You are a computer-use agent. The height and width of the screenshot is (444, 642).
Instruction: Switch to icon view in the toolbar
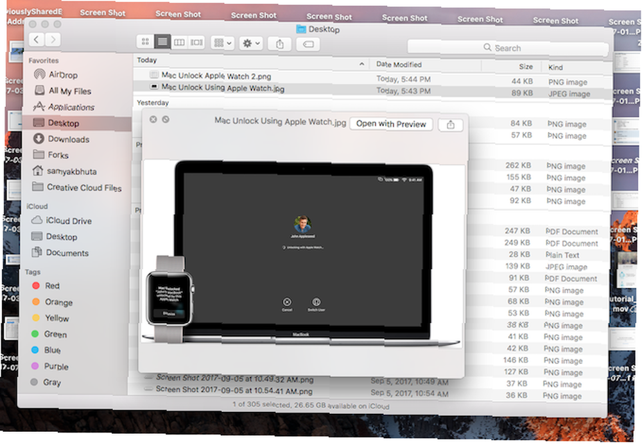pyautogui.click(x=145, y=41)
